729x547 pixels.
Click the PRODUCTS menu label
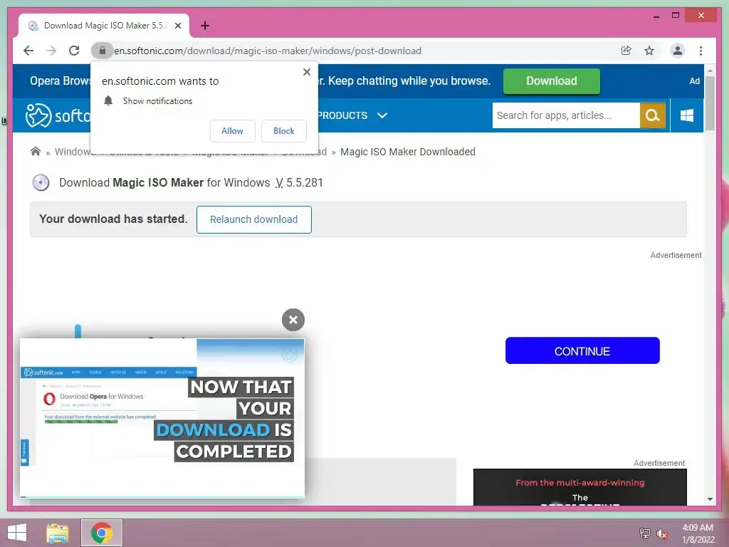pyautogui.click(x=342, y=115)
